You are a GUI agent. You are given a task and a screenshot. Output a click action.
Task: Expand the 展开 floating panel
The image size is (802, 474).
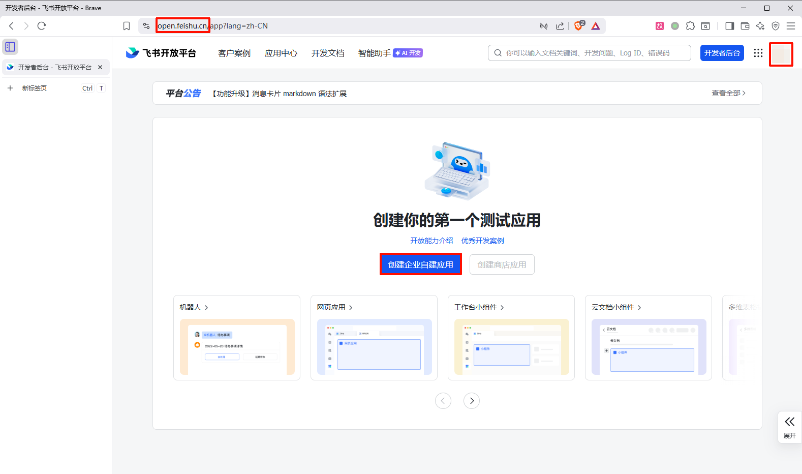[x=789, y=427]
